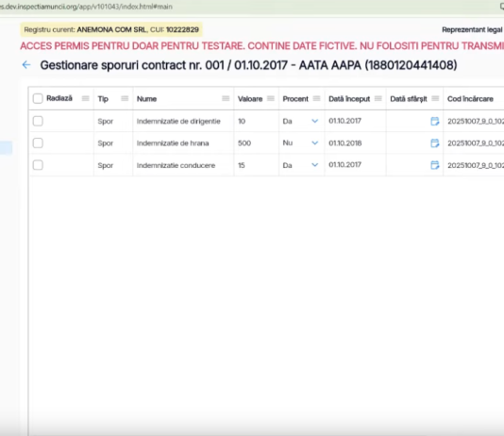Expand Procent dropdown for Indemnizatie conducere
Screen dimensions: 504x436
point(315,165)
